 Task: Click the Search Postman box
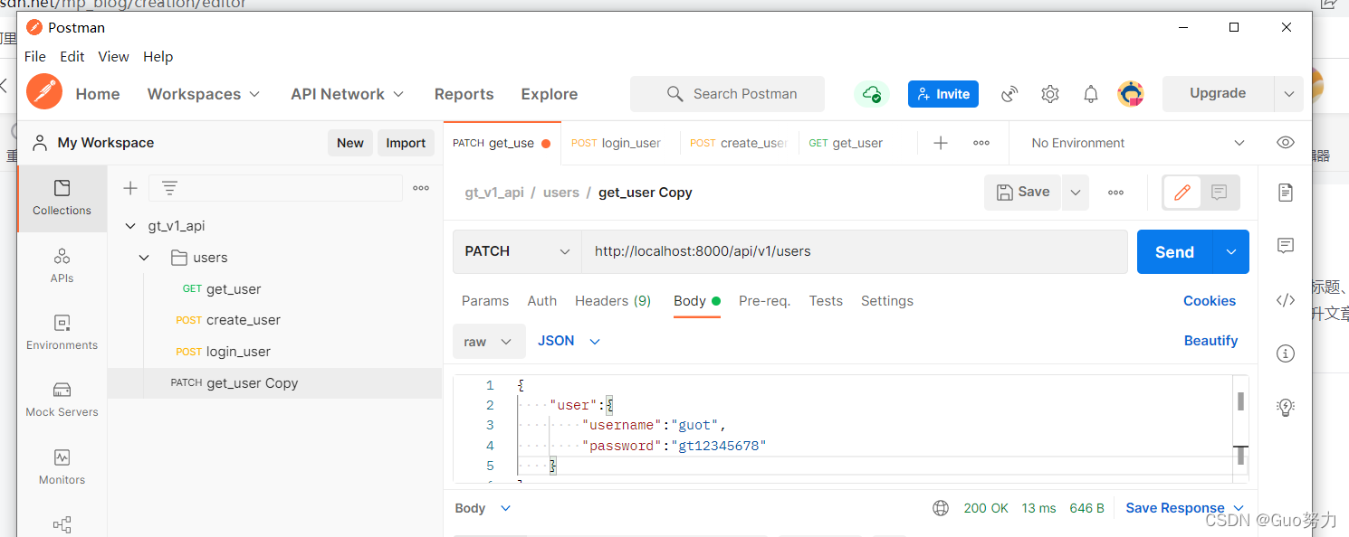727,94
